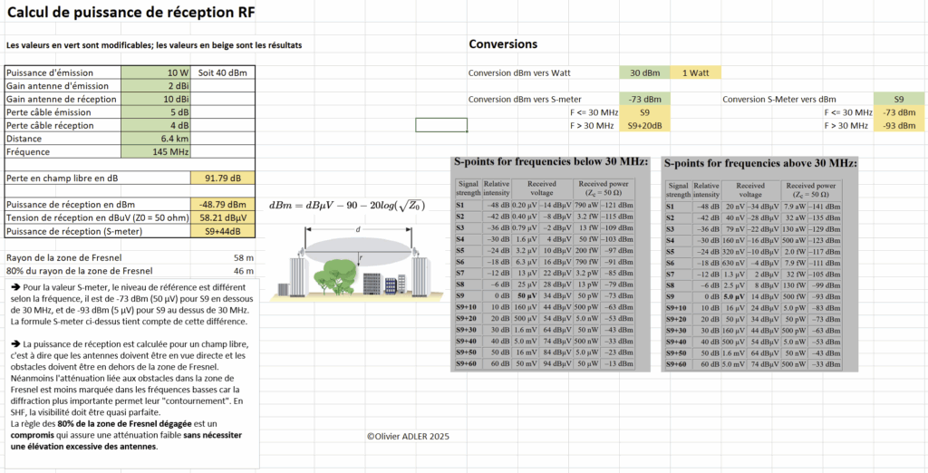Click the S-meter result "S9+44dB"
This screenshot has width=928, height=473.
tap(223, 231)
